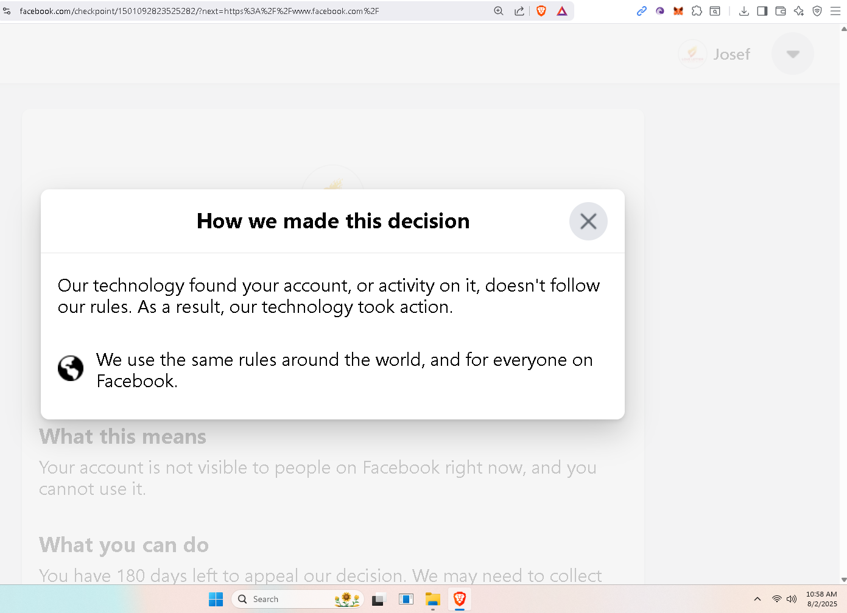Screen dimensions: 847x613
Task: Toggle the browser sidebar panel icon
Action: (762, 11)
